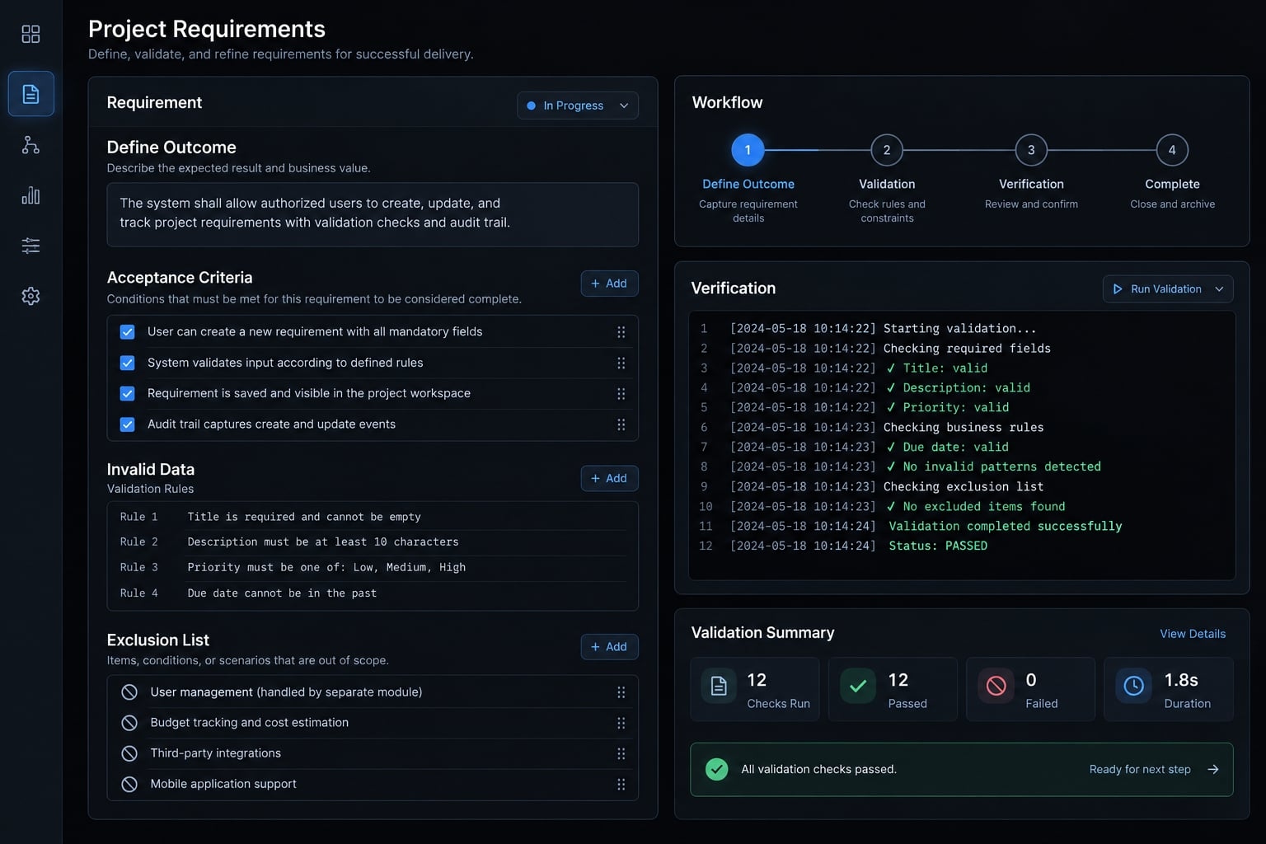Open the settings gear sidebar icon
Image resolution: width=1266 pixels, height=844 pixels.
point(30,296)
